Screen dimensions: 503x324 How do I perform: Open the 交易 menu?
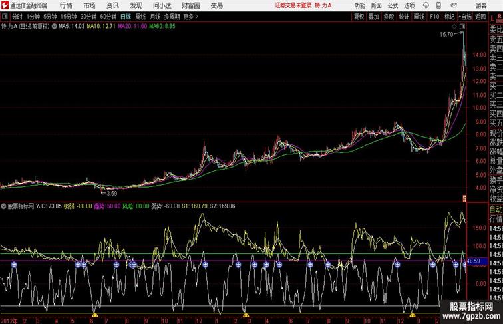pyautogui.click(x=216, y=5)
